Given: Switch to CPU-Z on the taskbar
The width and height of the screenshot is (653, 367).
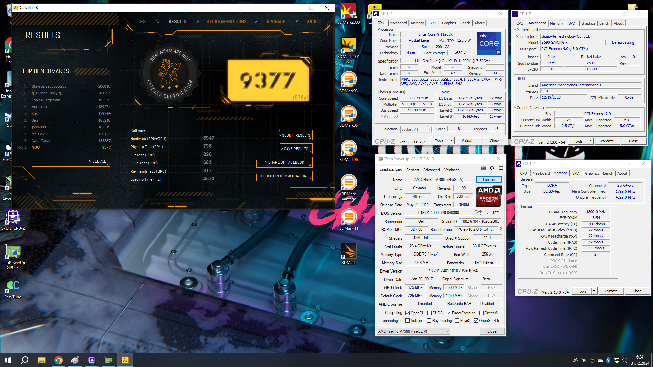Looking at the screenshot, I should 91,360.
